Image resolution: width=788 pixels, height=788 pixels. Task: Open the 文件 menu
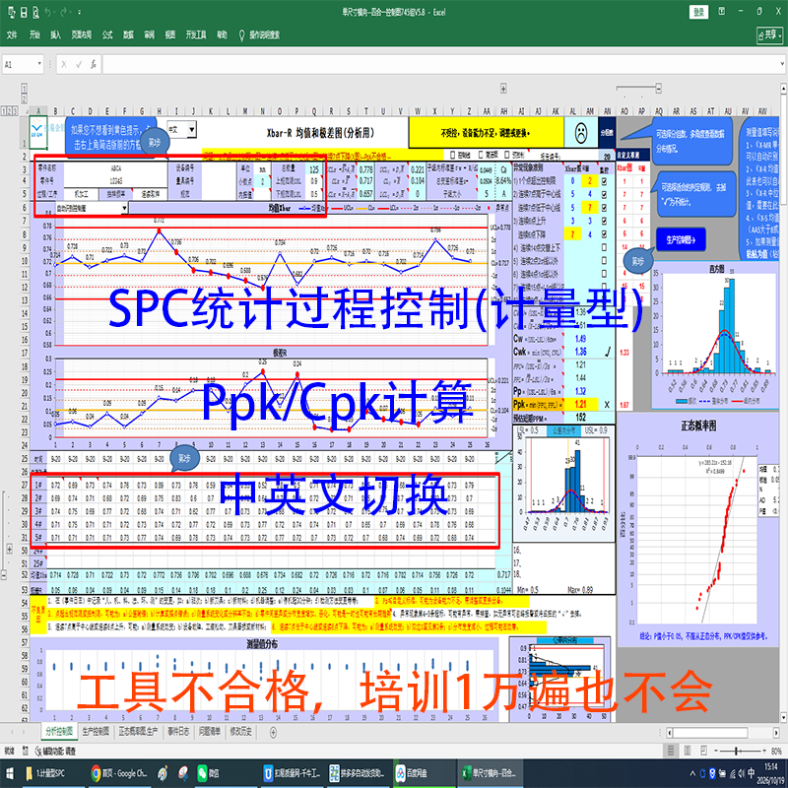(12, 34)
